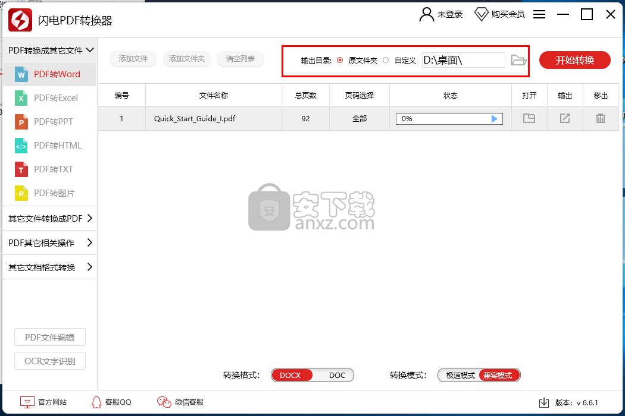Select 极速模式 conversion mode
The height and width of the screenshot is (416, 625).
tap(460, 375)
